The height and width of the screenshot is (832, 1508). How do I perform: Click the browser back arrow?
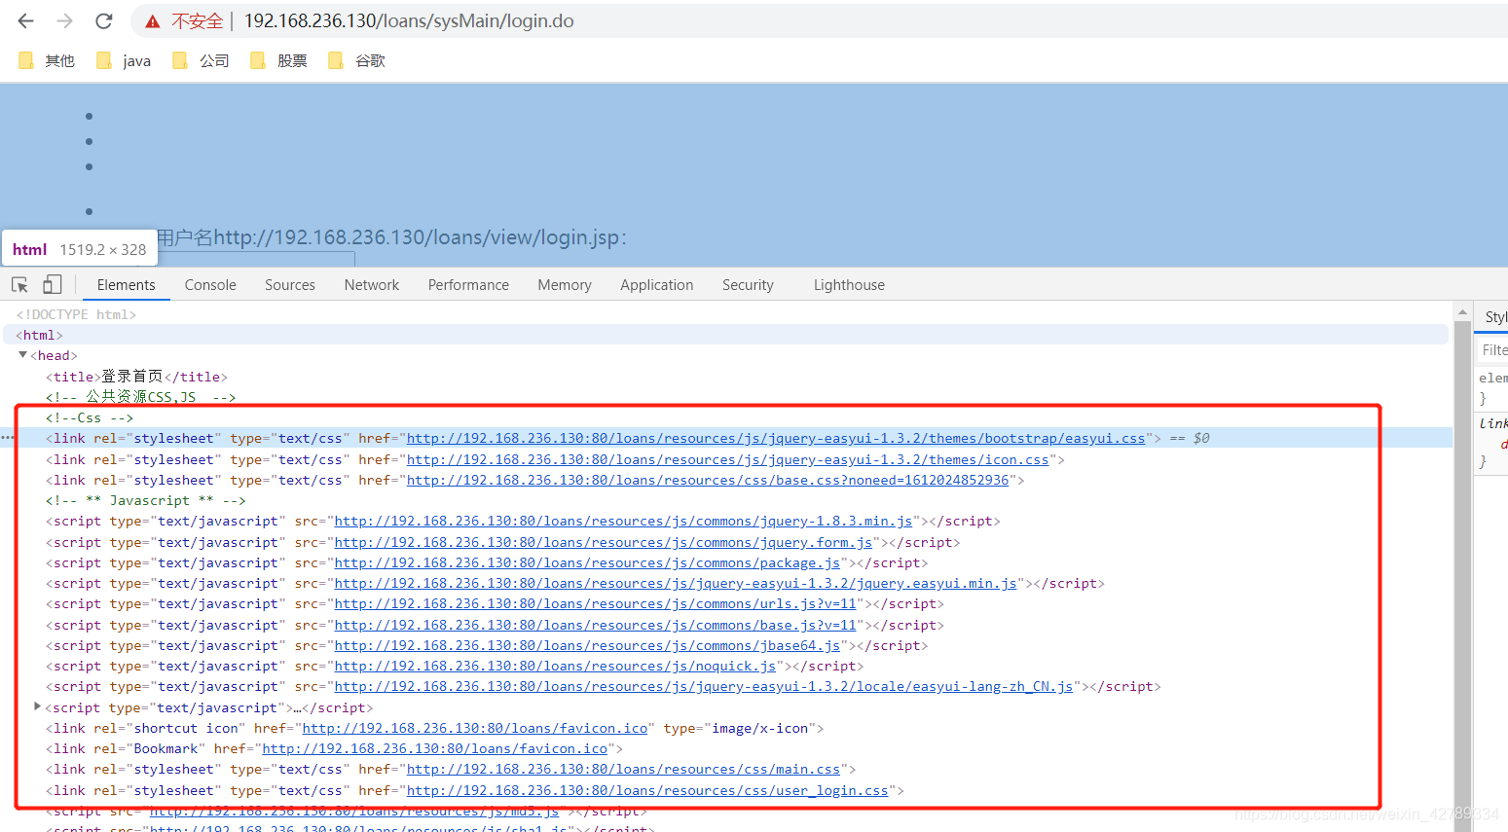click(25, 20)
